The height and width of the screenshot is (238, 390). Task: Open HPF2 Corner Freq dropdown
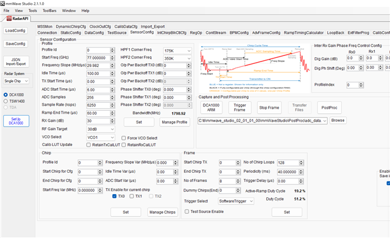[177, 58]
